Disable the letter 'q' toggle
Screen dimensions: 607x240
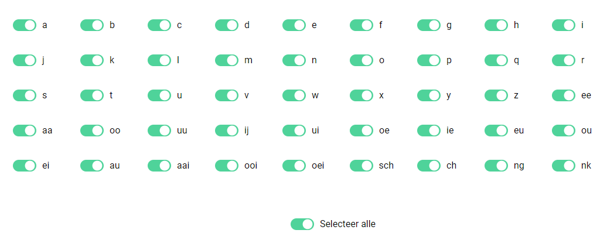point(496,60)
